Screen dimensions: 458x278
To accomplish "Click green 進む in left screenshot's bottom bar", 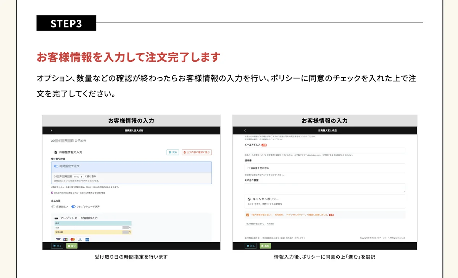I will [x=71, y=246].
